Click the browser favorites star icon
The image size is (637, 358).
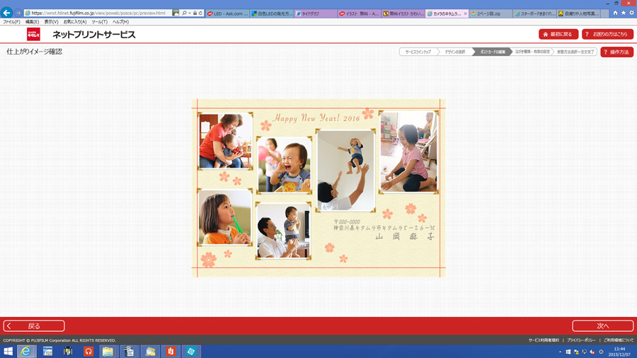(x=623, y=13)
